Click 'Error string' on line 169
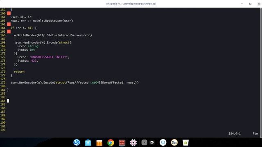 [x=28, y=46]
